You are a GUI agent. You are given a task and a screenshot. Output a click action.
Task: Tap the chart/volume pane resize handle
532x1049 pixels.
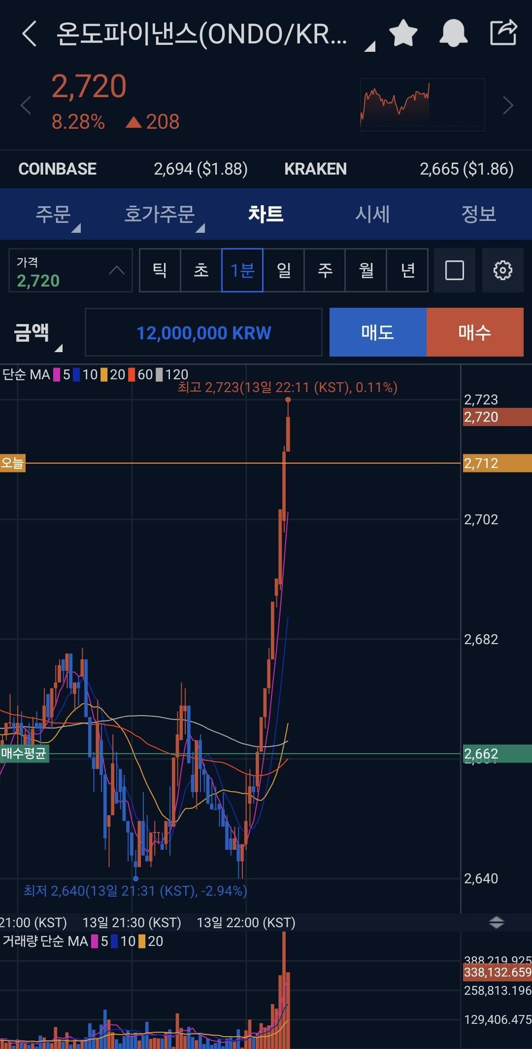497,922
